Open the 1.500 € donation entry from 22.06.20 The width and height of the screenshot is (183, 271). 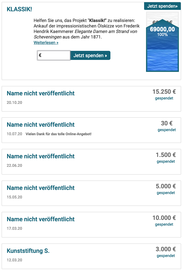(x=91, y=162)
